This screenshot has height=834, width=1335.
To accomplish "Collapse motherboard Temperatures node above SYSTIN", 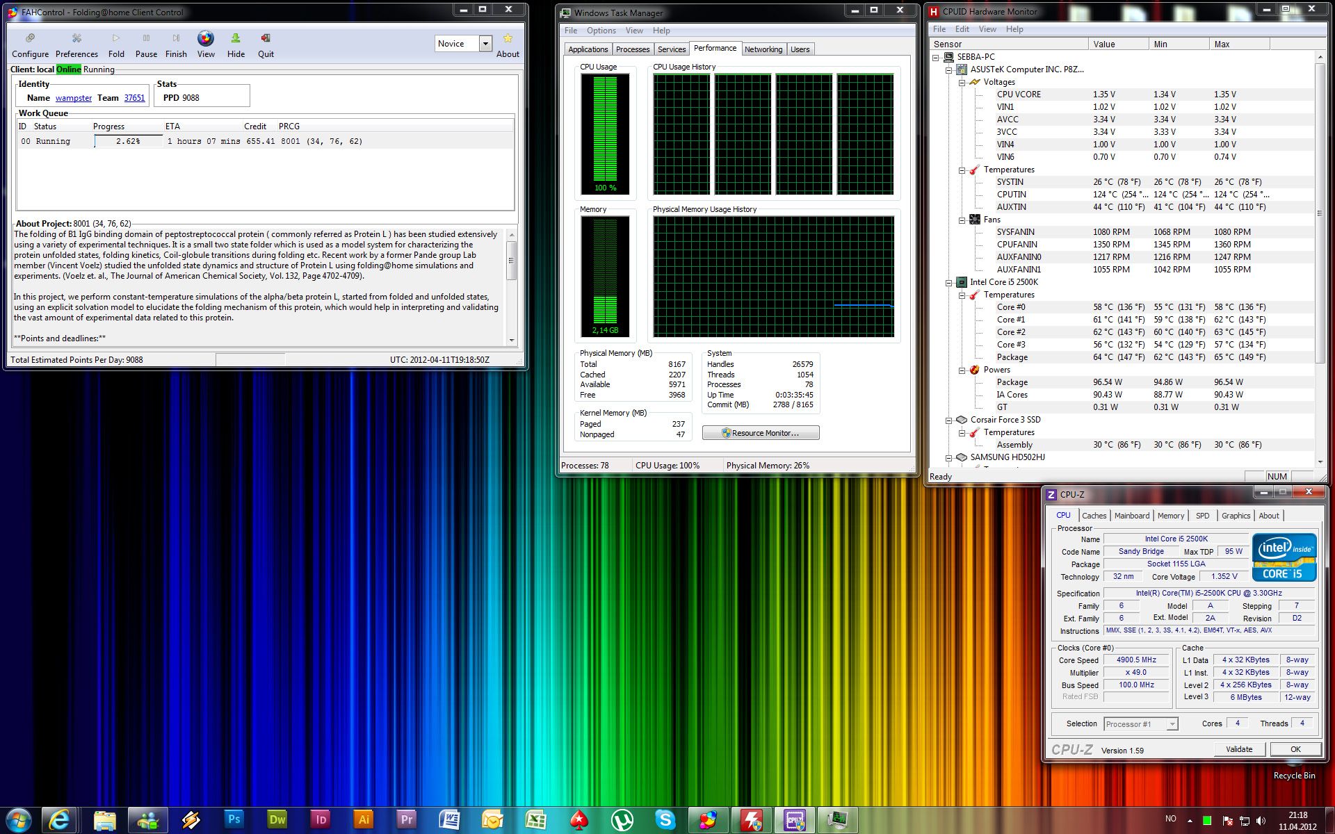I will click(962, 170).
